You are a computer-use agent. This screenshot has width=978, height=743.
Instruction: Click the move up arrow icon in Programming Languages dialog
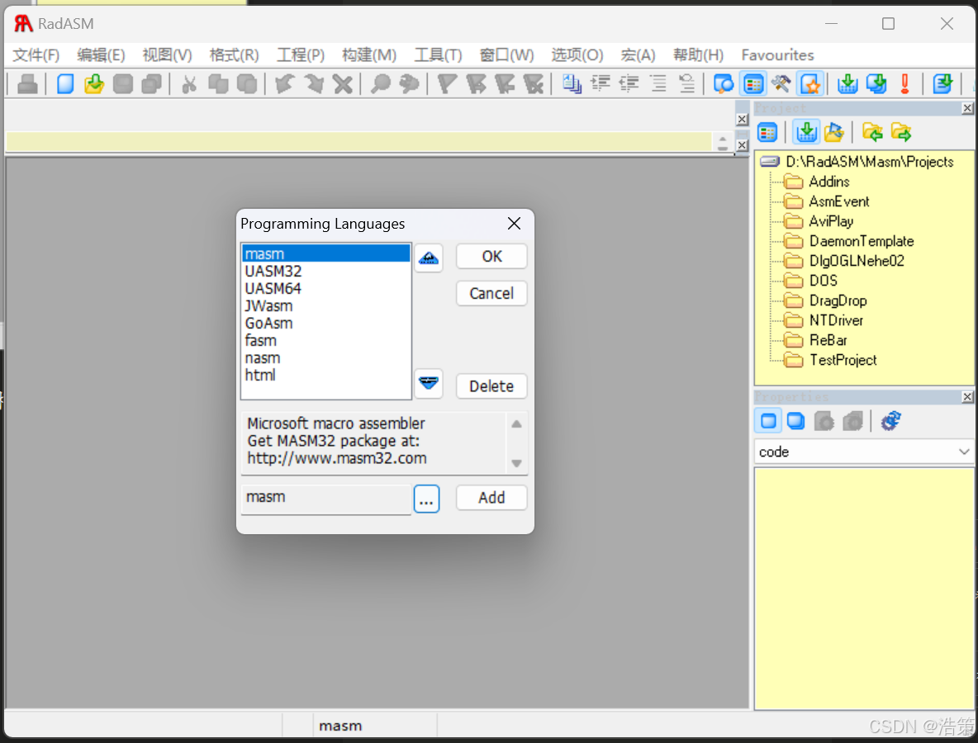[429, 258]
